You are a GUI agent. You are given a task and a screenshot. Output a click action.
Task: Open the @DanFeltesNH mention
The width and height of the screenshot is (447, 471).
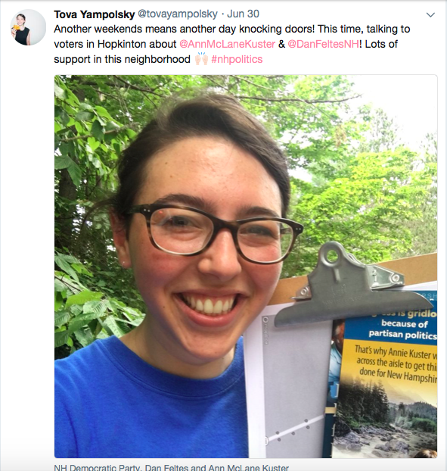(323, 44)
